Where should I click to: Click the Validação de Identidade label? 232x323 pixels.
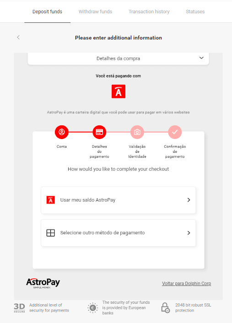[x=137, y=151]
